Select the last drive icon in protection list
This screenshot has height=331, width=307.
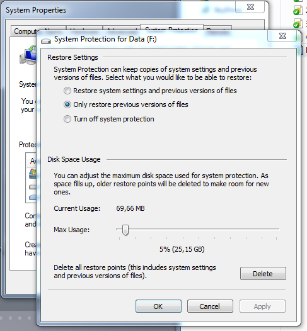click(x=33, y=198)
